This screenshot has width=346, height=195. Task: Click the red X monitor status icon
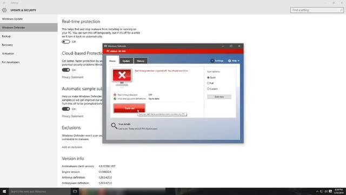tap(122, 77)
